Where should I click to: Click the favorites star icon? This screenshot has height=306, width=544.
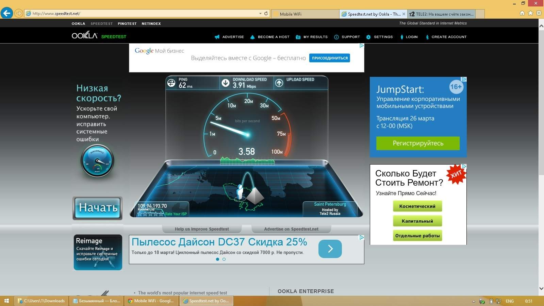pyautogui.click(x=530, y=13)
